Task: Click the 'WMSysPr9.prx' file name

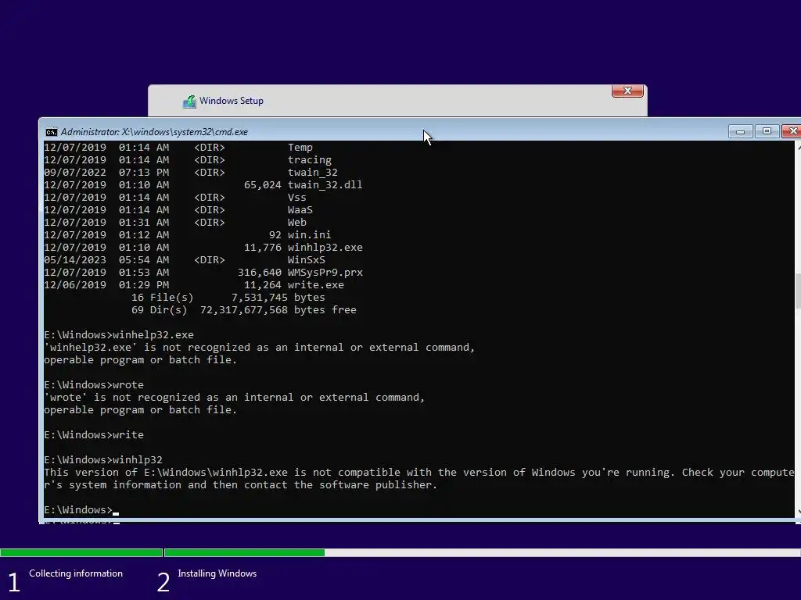Action: click(x=325, y=273)
